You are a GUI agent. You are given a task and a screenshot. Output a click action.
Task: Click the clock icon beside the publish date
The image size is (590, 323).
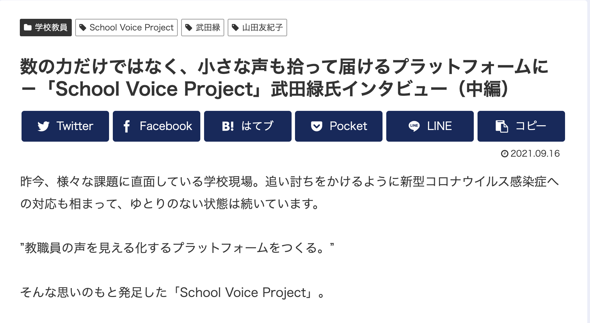pos(504,154)
